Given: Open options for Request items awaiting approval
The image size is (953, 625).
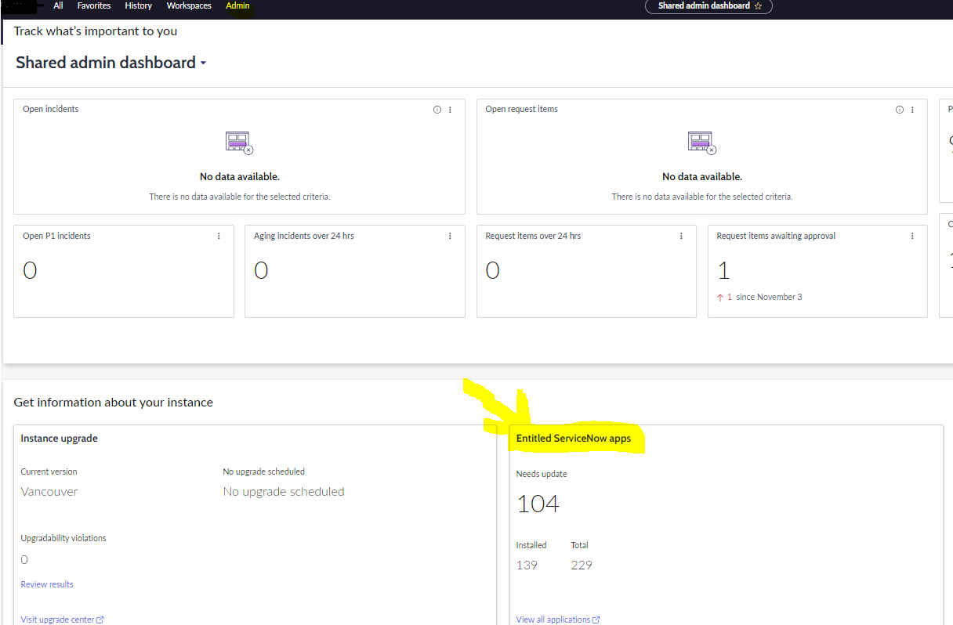Looking at the screenshot, I should click(912, 236).
